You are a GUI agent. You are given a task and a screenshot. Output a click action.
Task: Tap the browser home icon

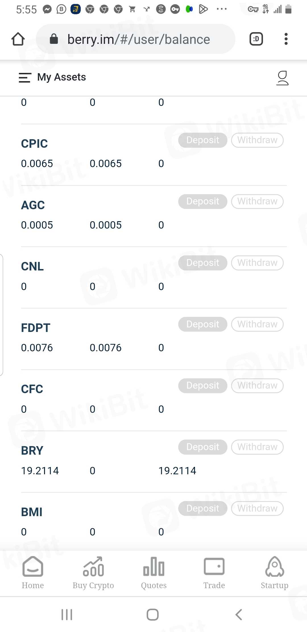pos(18,39)
